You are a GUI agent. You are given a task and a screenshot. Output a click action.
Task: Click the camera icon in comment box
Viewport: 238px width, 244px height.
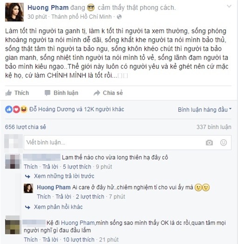(x=209, y=142)
